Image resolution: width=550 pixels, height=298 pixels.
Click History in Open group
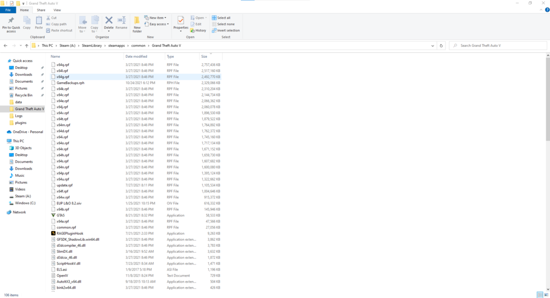198,31
